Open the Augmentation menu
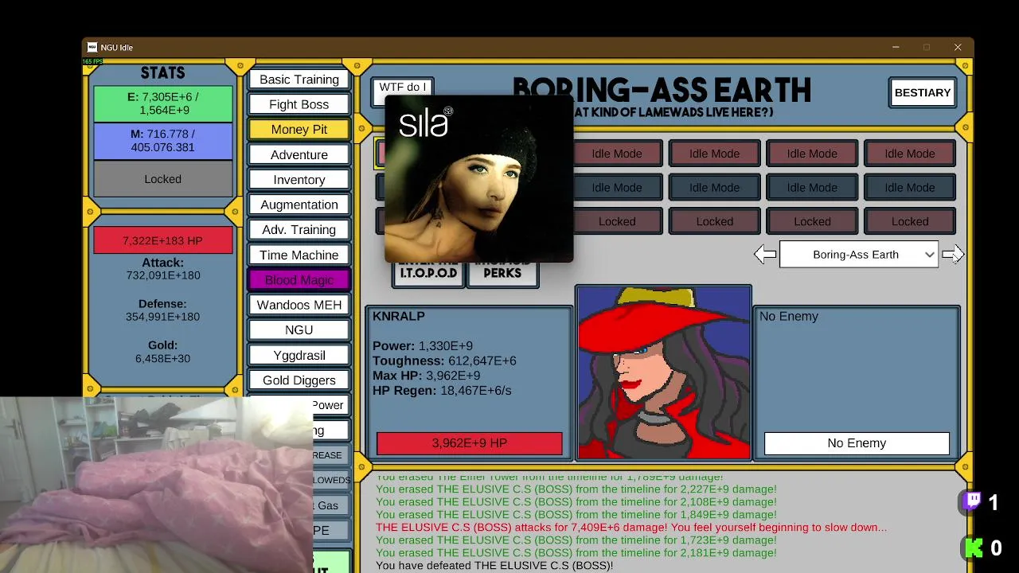1019x573 pixels. pyautogui.click(x=299, y=205)
